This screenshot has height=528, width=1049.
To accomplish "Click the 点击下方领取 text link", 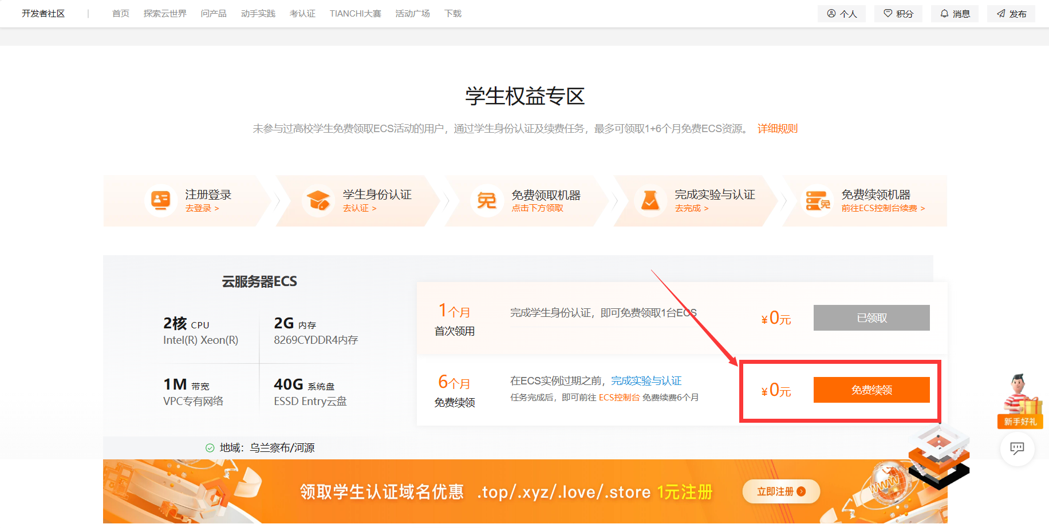I will [x=537, y=208].
